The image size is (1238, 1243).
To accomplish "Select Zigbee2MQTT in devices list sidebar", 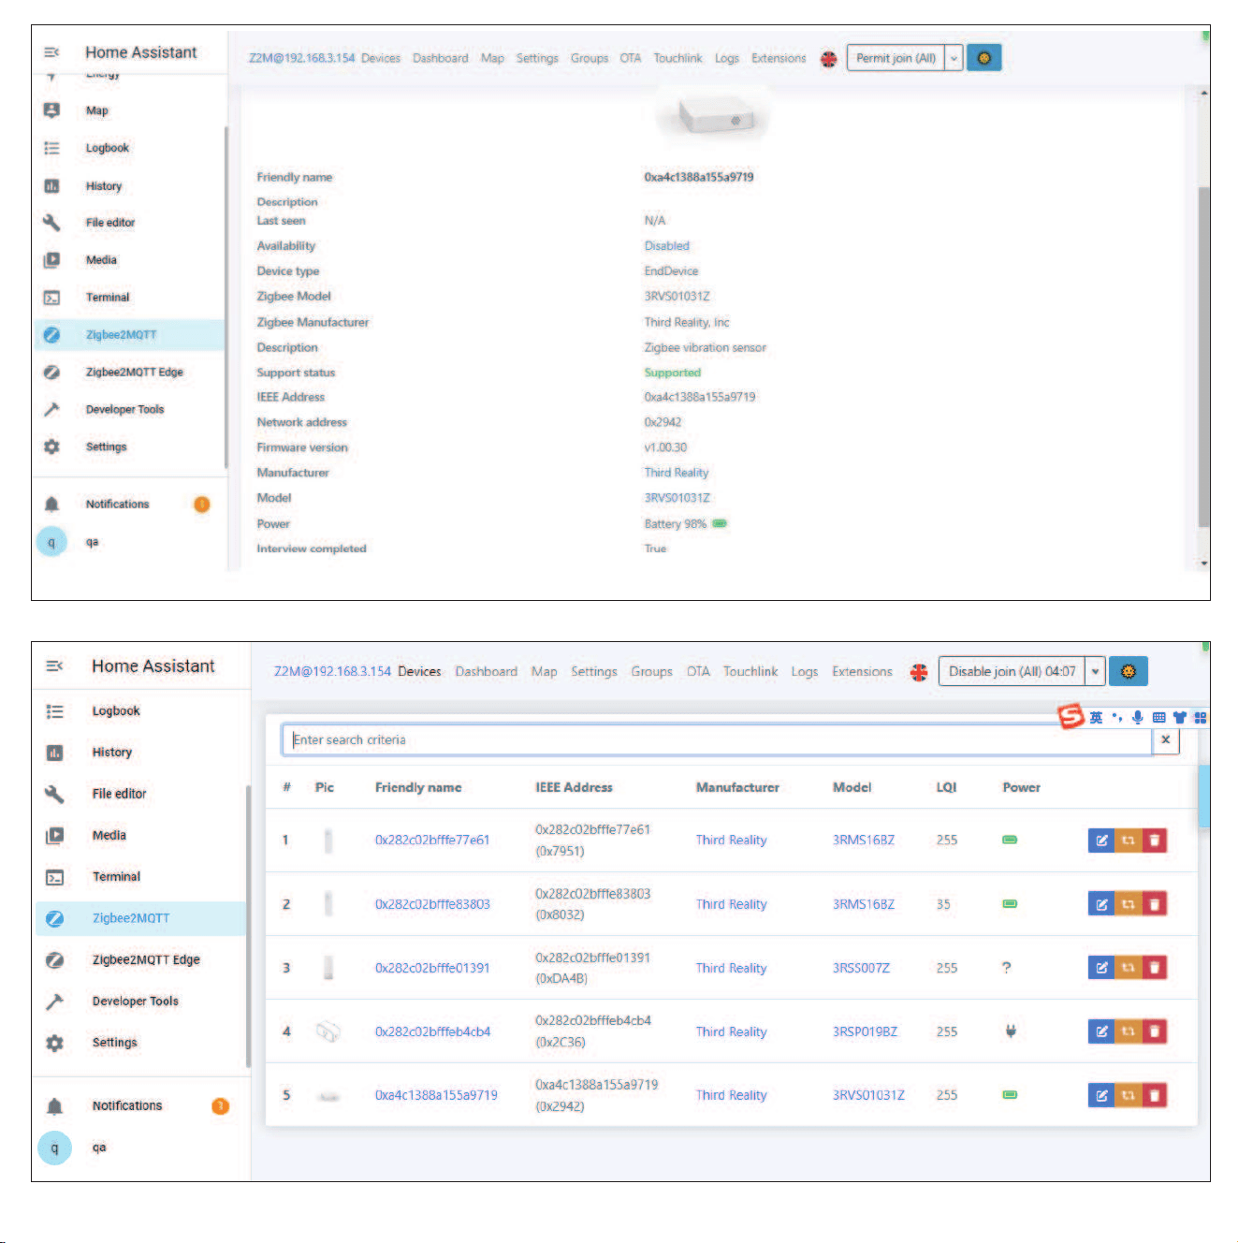I will [x=141, y=918].
